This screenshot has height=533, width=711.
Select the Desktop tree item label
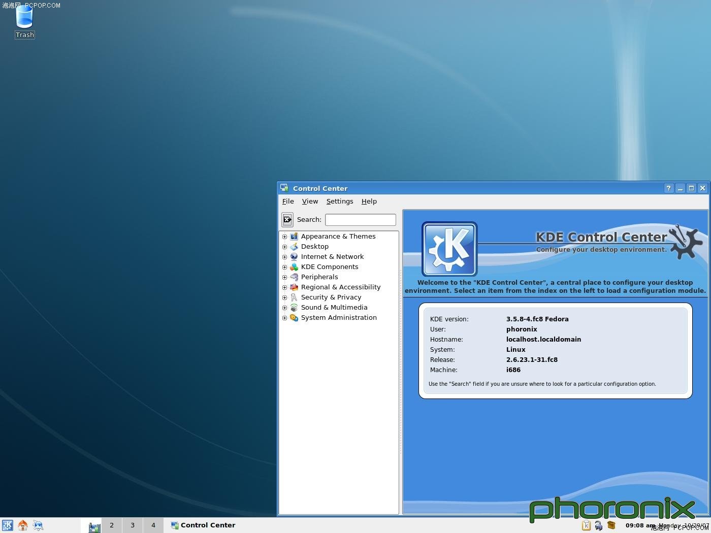point(315,247)
